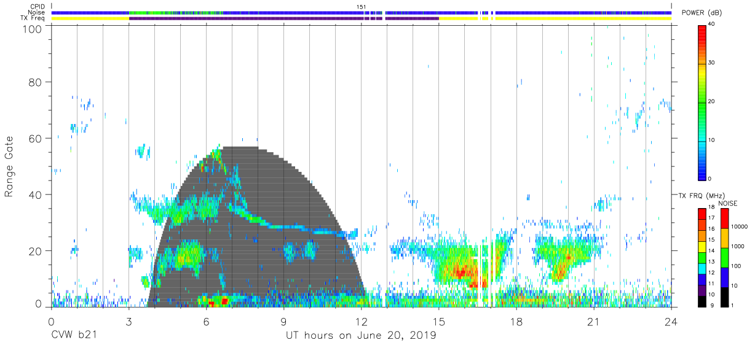Viewport: 755px width, 348px height.
Task: Click the cyan segment of the TX FRQ colorbar
Action: [x=702, y=269]
